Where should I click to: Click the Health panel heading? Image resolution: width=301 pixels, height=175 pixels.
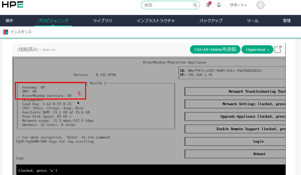[96, 83]
